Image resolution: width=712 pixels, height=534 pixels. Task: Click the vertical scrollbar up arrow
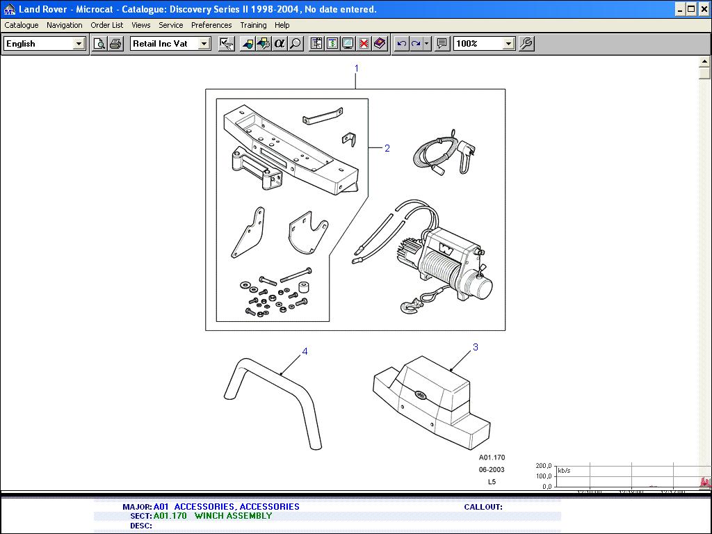tap(704, 63)
